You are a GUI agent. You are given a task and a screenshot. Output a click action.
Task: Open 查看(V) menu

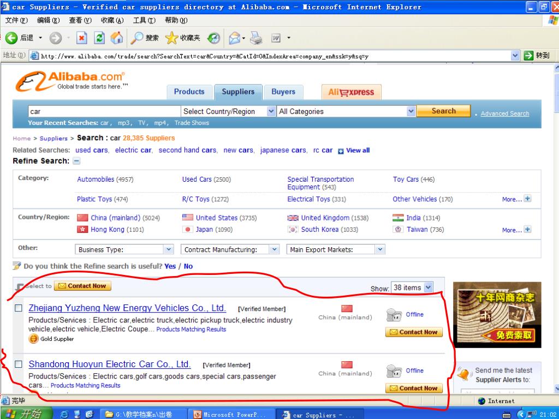80,20
